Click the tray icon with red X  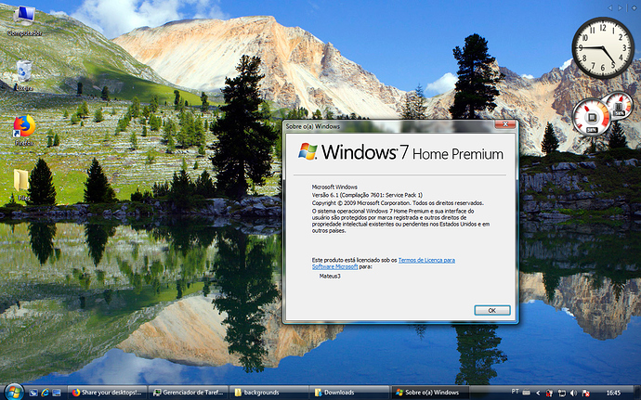[585, 394]
